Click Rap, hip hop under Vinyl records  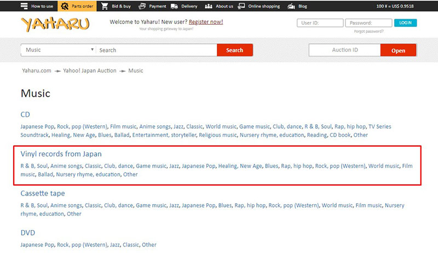point(297,166)
